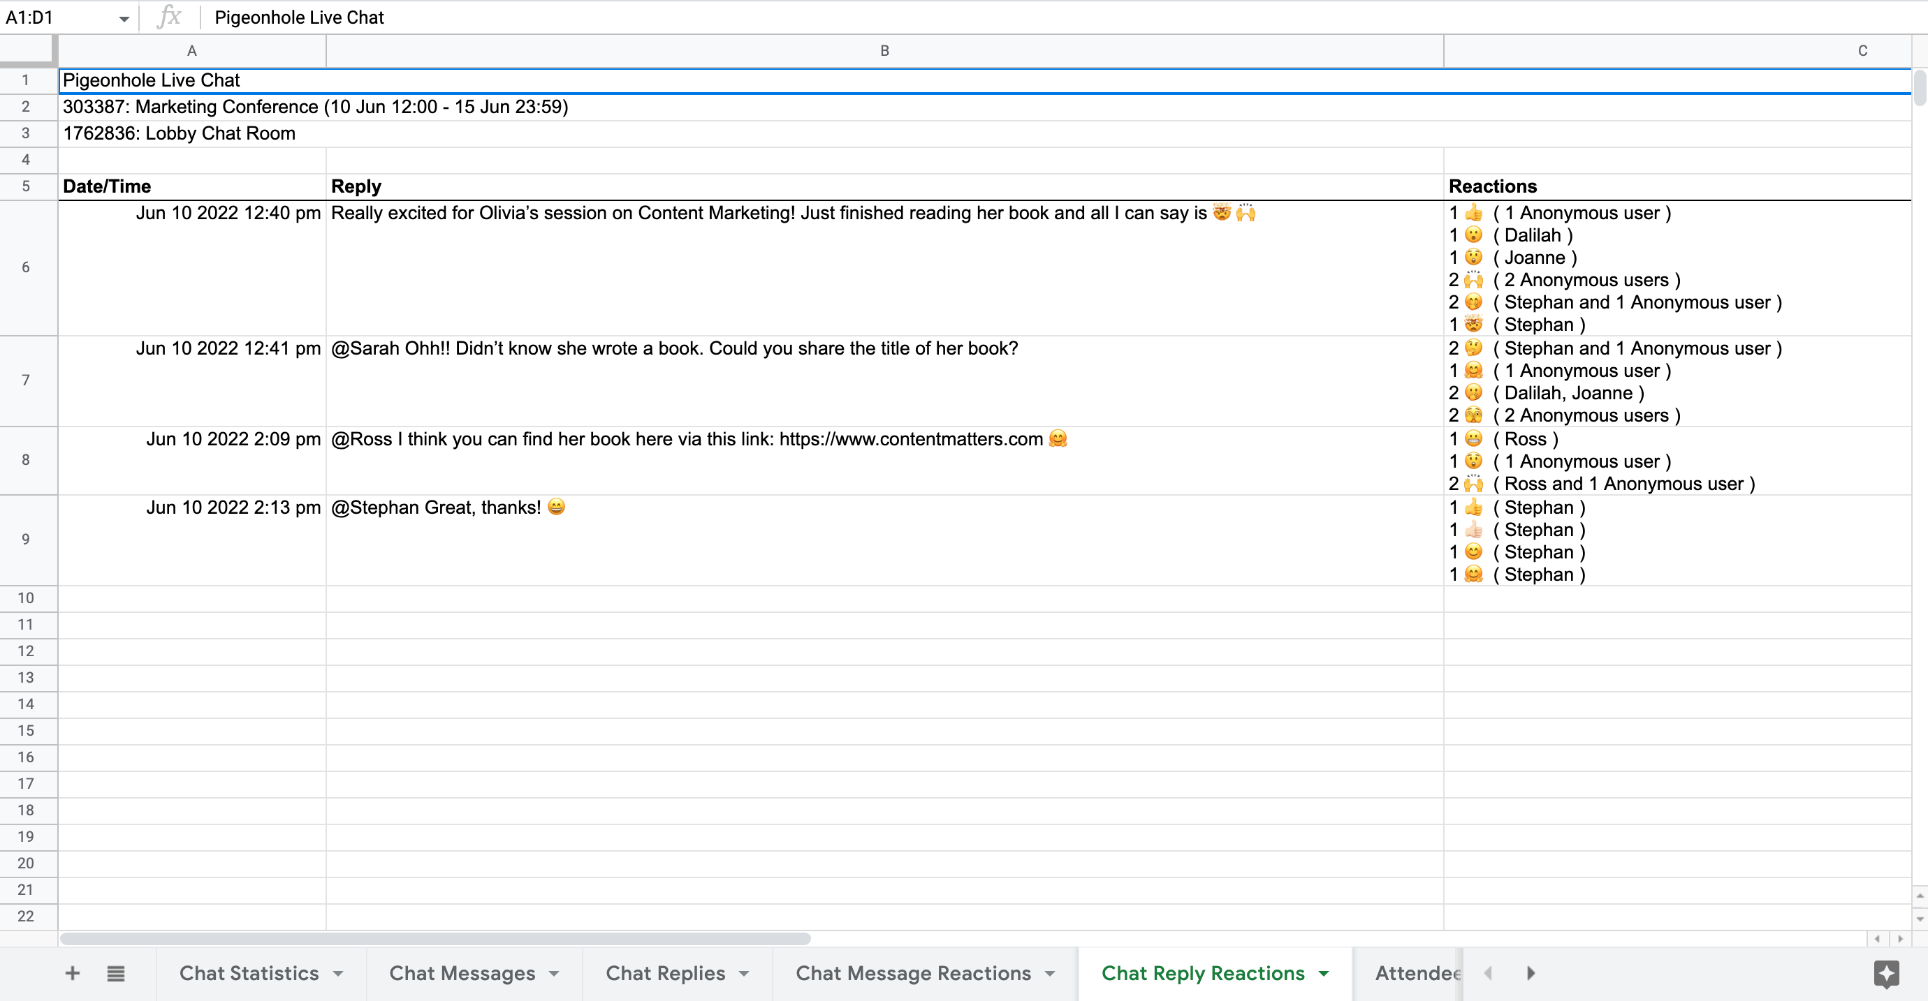Select the 'Reactions' header cell
The image size is (1928, 1001).
(x=1677, y=186)
